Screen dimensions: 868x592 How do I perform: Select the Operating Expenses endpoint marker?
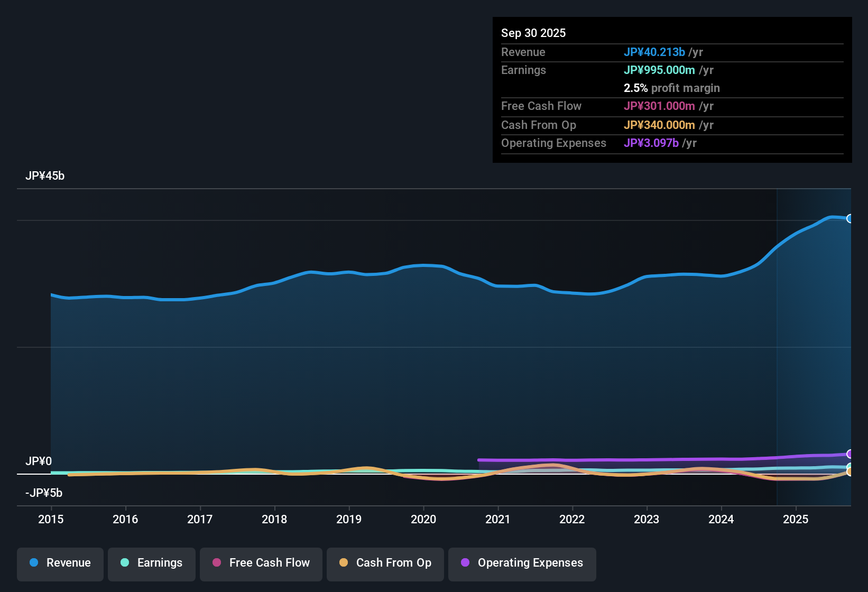pyautogui.click(x=850, y=454)
